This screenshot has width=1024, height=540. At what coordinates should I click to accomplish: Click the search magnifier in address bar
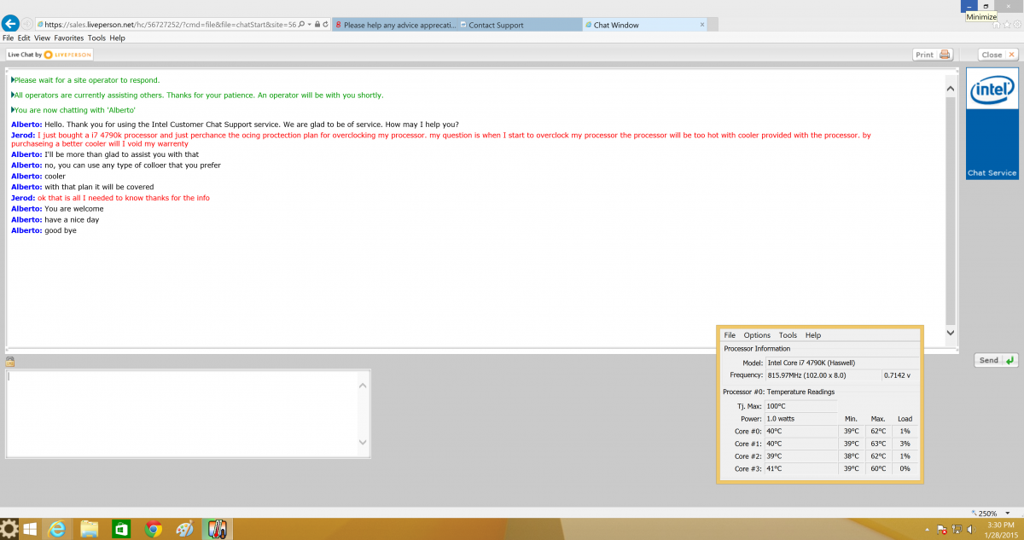tap(302, 25)
